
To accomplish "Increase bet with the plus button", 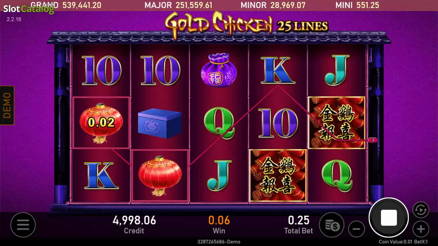I will pos(421,229).
